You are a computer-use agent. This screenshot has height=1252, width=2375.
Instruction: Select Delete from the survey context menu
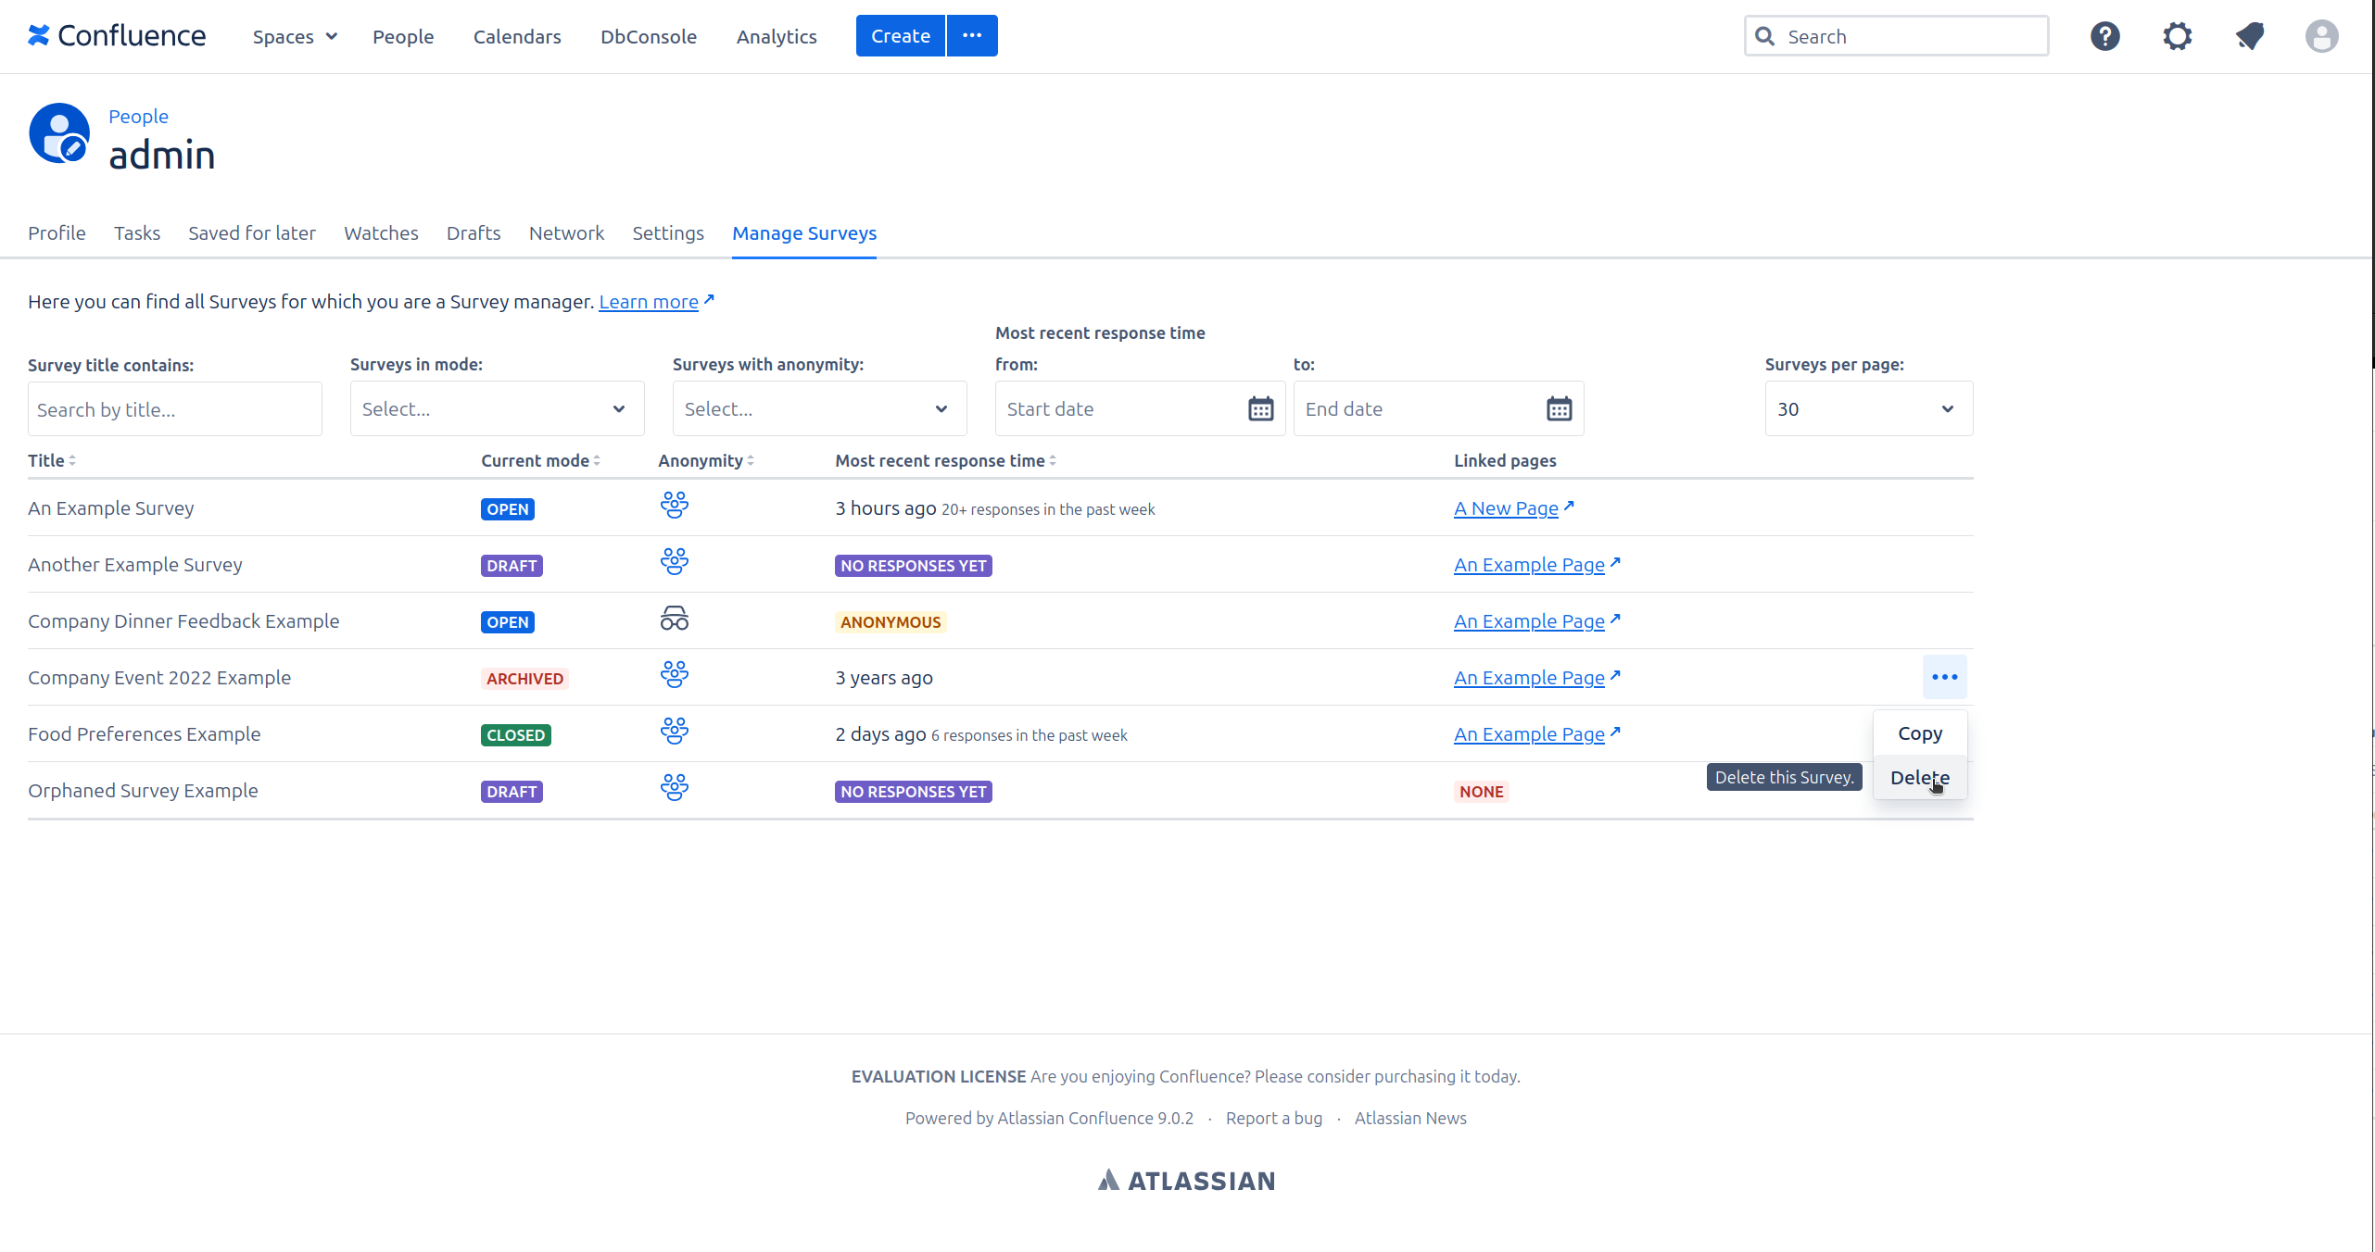pyautogui.click(x=1919, y=778)
